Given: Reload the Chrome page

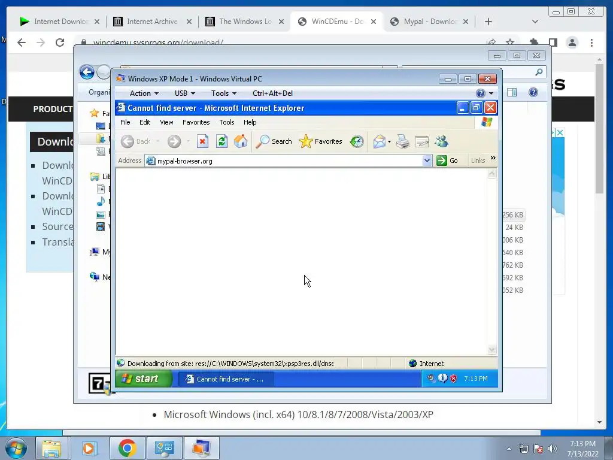Looking at the screenshot, I should pyautogui.click(x=60, y=43).
